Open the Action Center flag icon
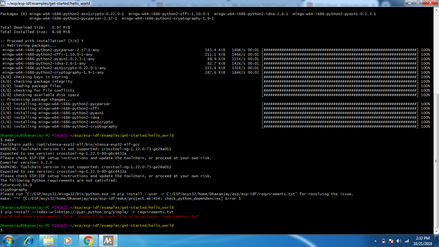The width and height of the screenshot is (439, 247). pos(391,241)
